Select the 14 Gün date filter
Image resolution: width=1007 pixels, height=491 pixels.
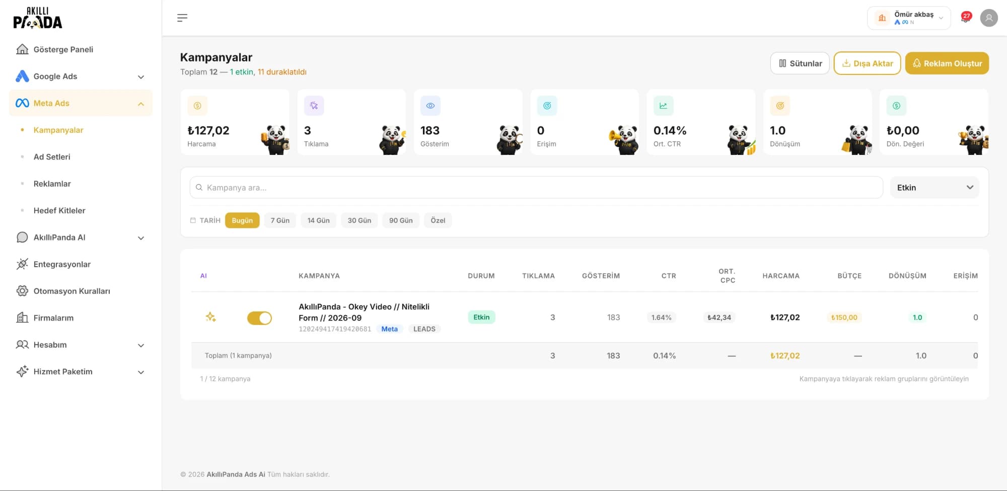[x=319, y=220]
